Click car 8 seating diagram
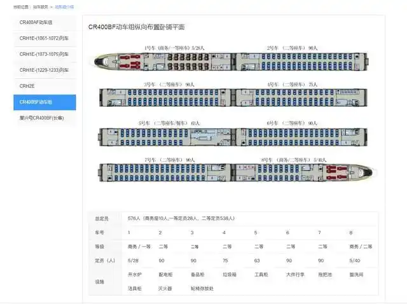 tap(304, 172)
